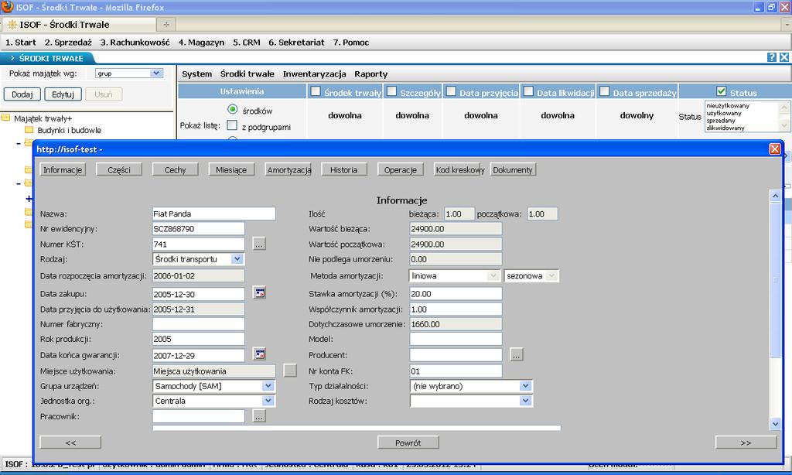
Task: Switch to the Miesiące tab
Action: 230,169
